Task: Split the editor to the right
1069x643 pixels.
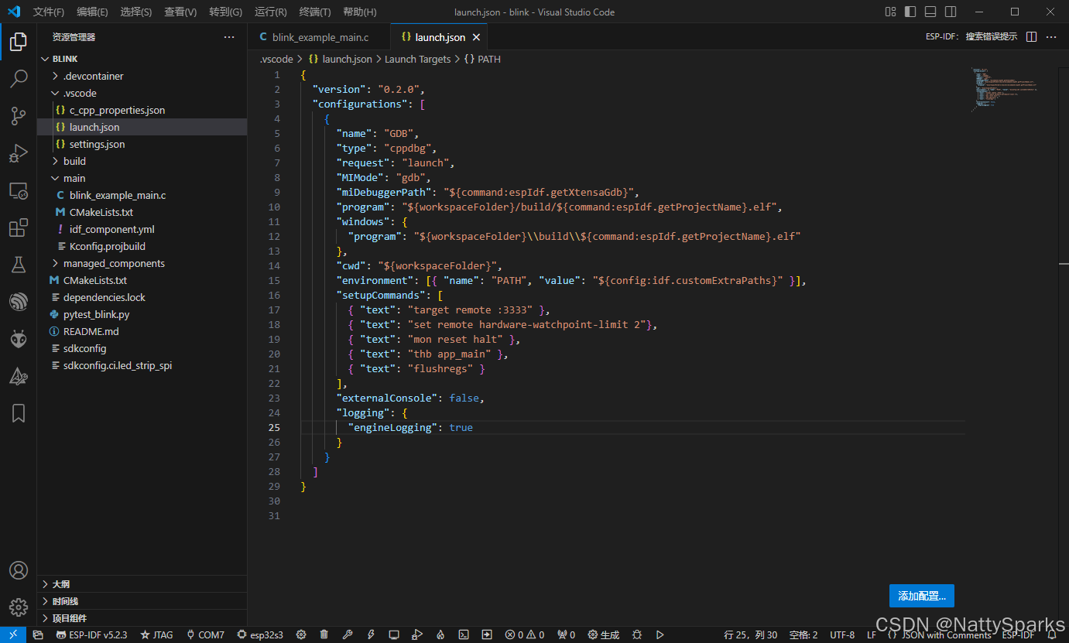Action: pos(1031,37)
